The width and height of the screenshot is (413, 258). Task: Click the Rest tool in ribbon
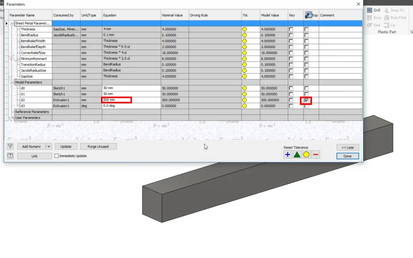tap(374, 25)
